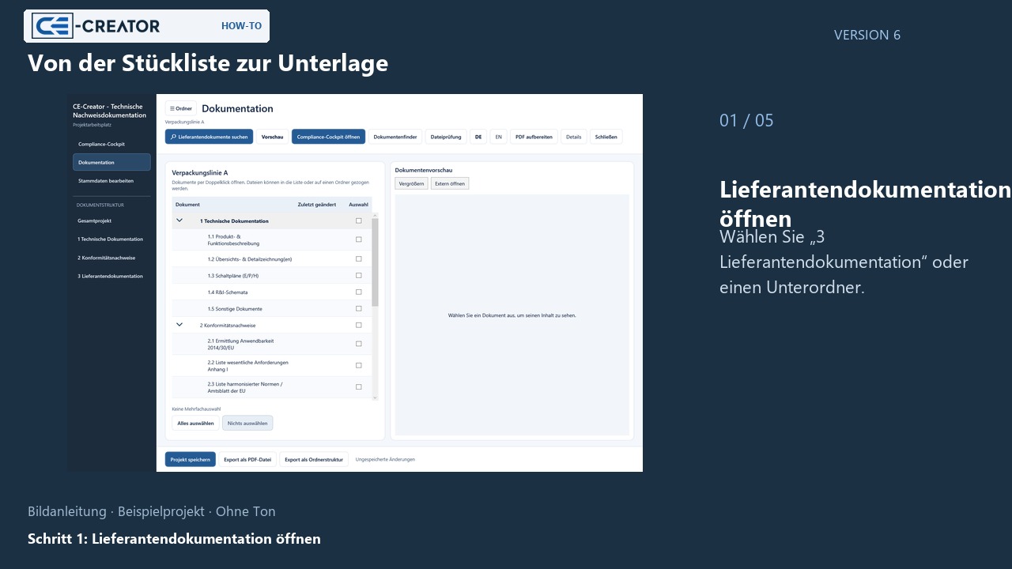Click Nichts auswählen below the list

(x=247, y=423)
